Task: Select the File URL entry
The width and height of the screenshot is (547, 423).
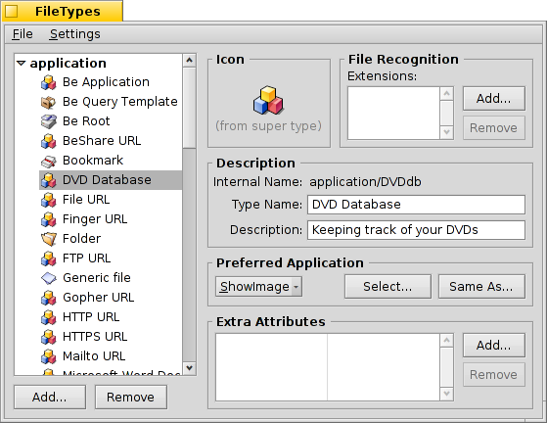Action: 111,200
